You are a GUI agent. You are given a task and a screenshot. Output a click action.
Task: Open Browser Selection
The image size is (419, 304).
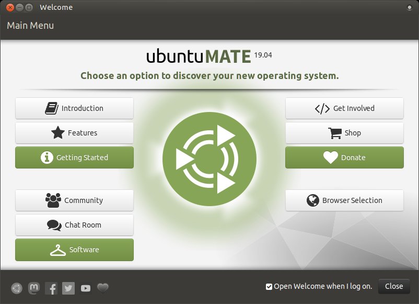click(x=344, y=200)
